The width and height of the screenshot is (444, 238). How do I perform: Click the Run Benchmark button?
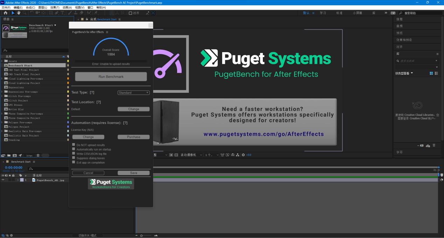[111, 76]
